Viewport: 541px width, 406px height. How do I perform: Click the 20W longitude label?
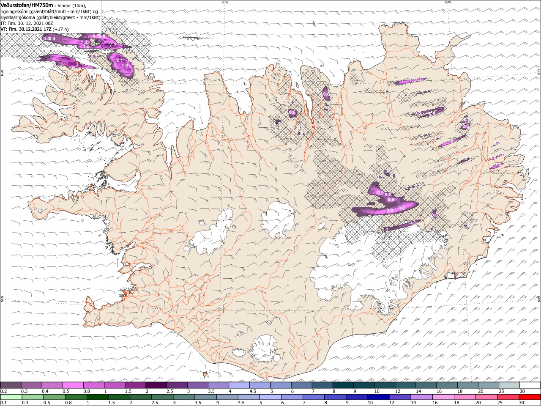click(225, 2)
